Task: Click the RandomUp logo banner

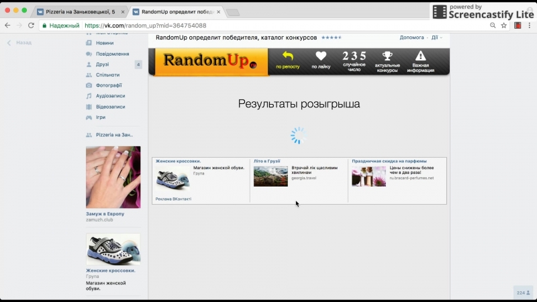Action: point(211,62)
